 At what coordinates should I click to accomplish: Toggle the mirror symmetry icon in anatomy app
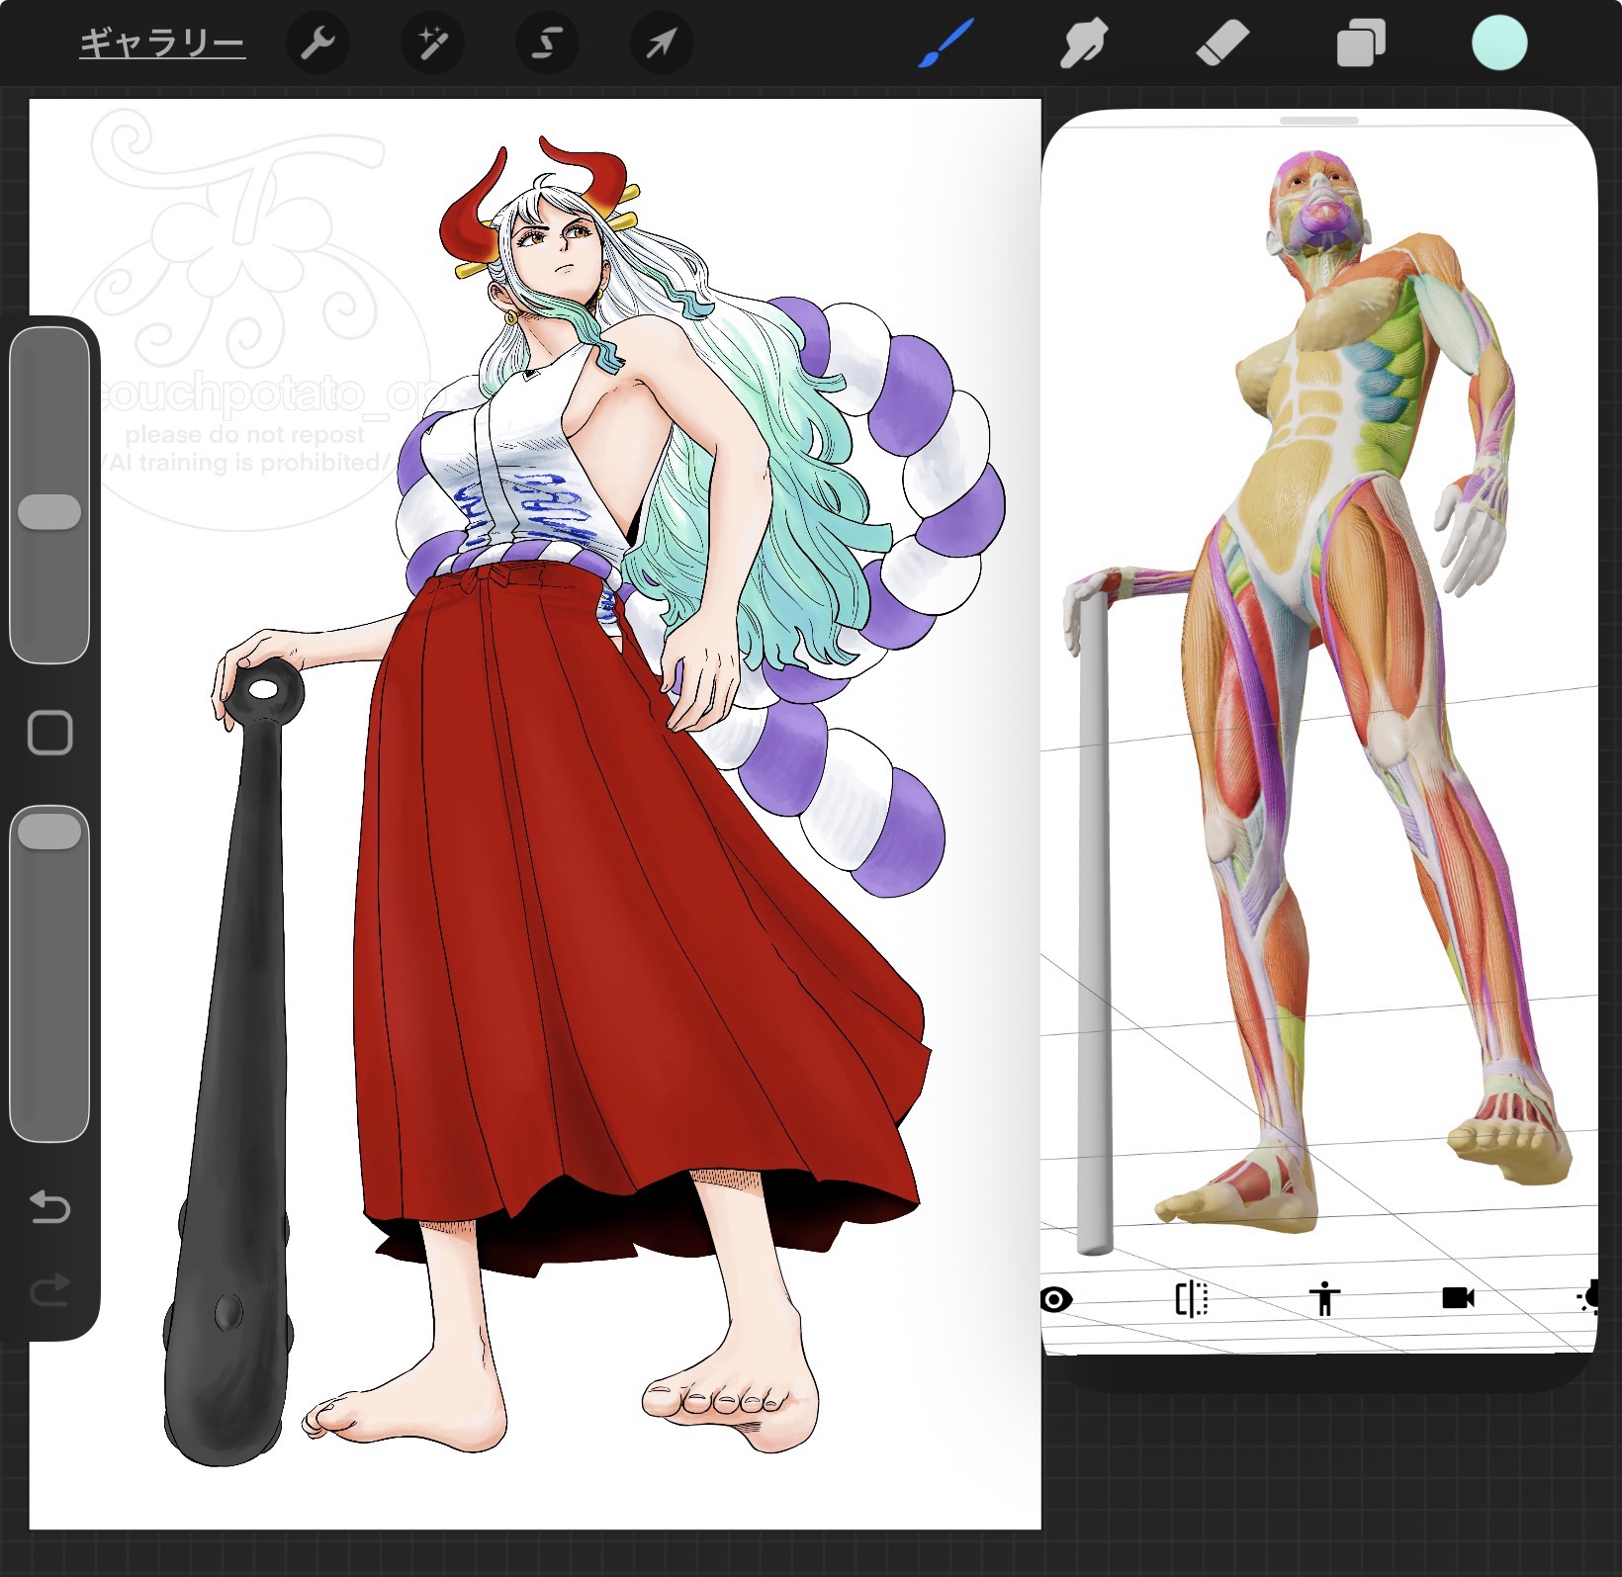point(1191,1299)
